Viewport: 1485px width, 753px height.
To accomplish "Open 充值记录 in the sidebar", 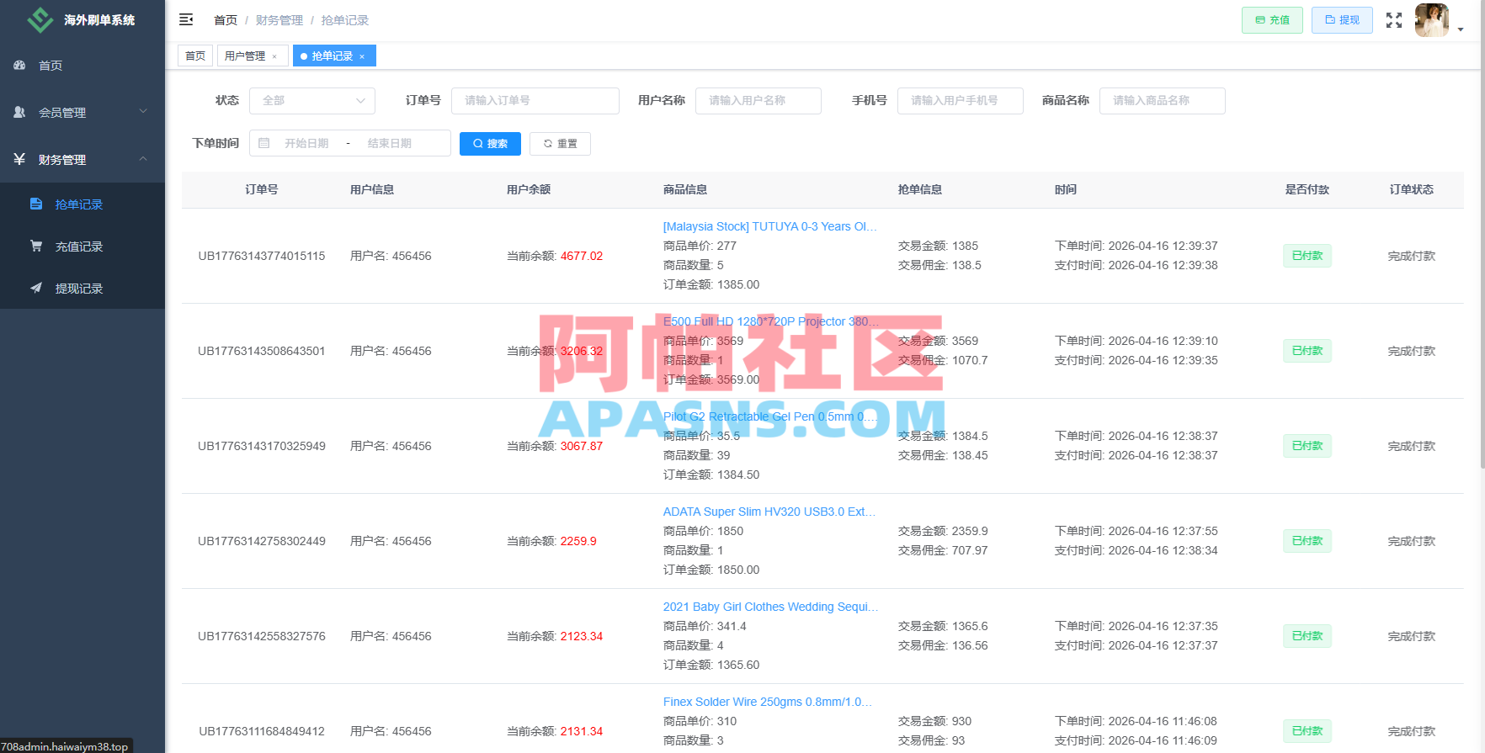I will [82, 246].
